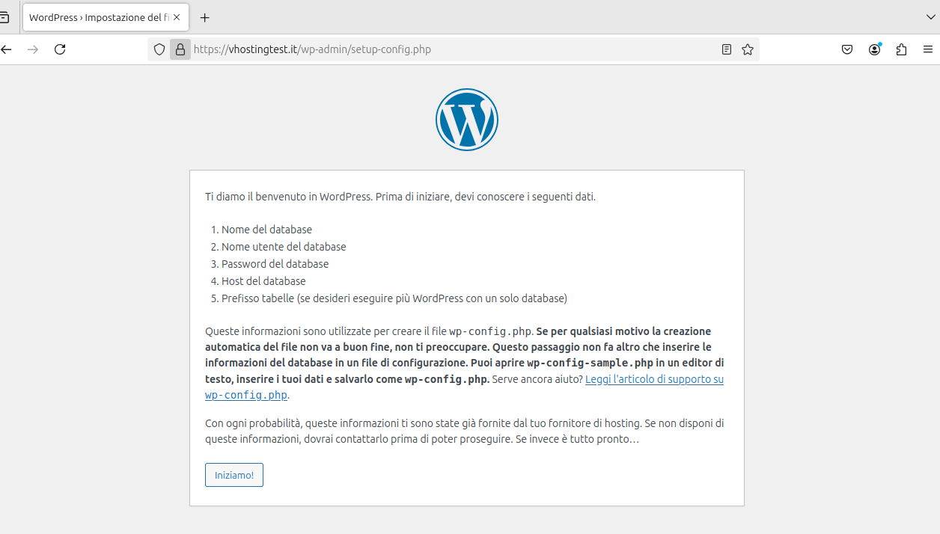Open Firefox View in the tab bar
This screenshot has height=534, width=940.
coord(4,17)
